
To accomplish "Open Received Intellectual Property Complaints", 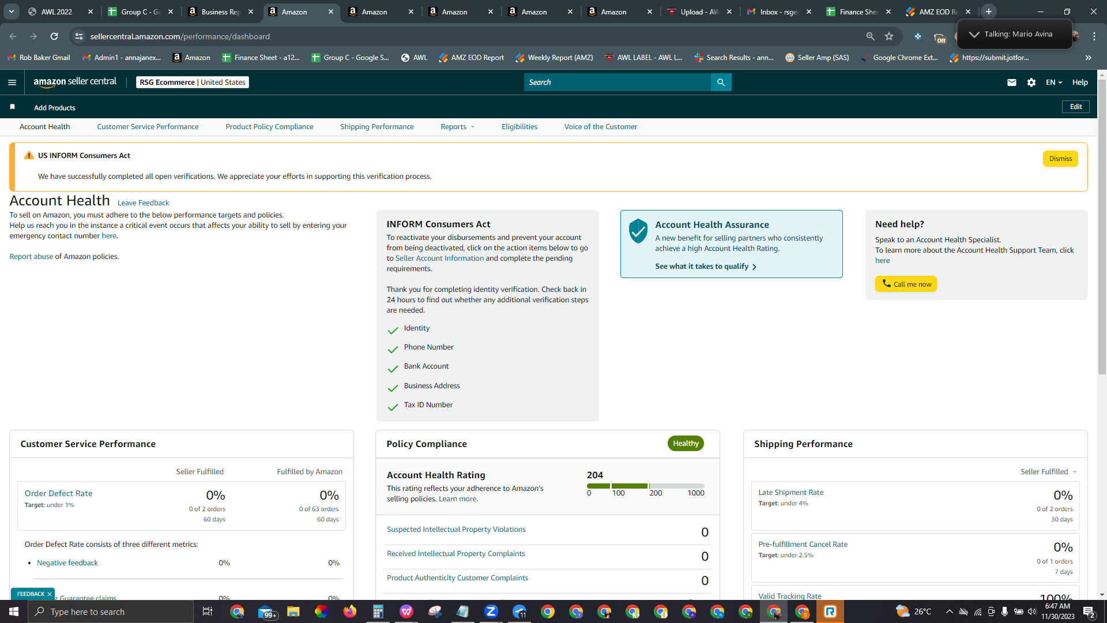I will 455,554.
